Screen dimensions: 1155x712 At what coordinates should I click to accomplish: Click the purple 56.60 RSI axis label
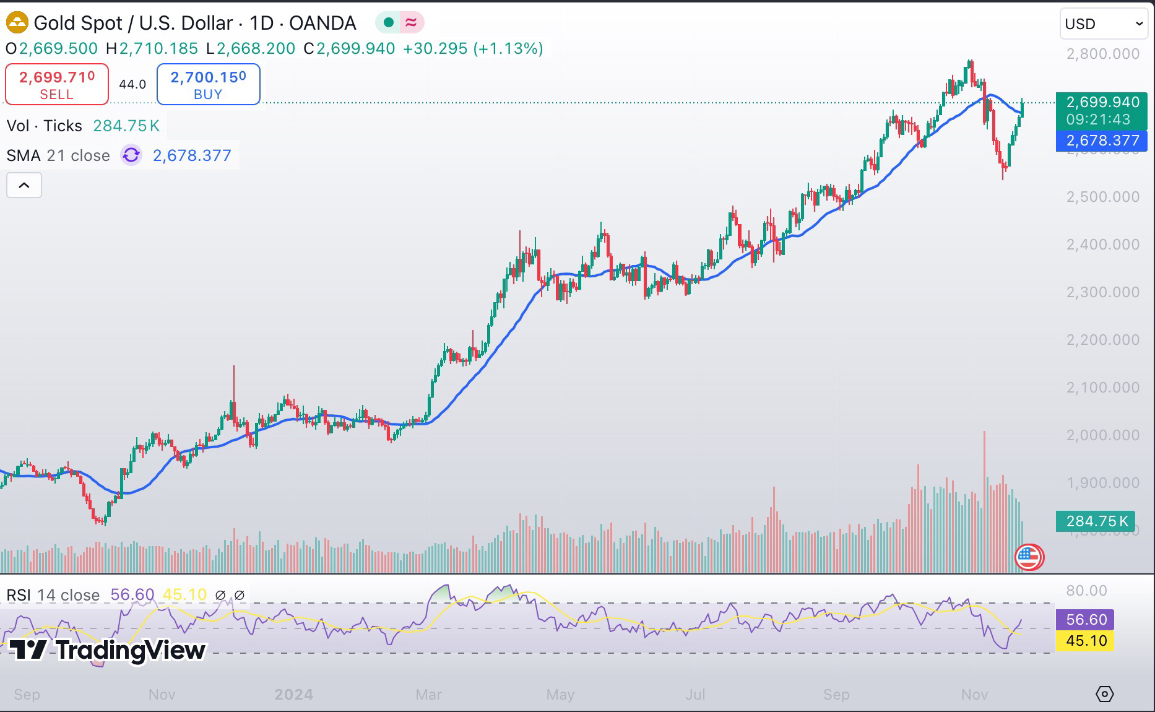tap(1085, 620)
